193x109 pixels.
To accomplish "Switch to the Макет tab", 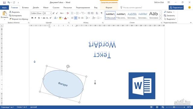I will click(x=46, y=8).
